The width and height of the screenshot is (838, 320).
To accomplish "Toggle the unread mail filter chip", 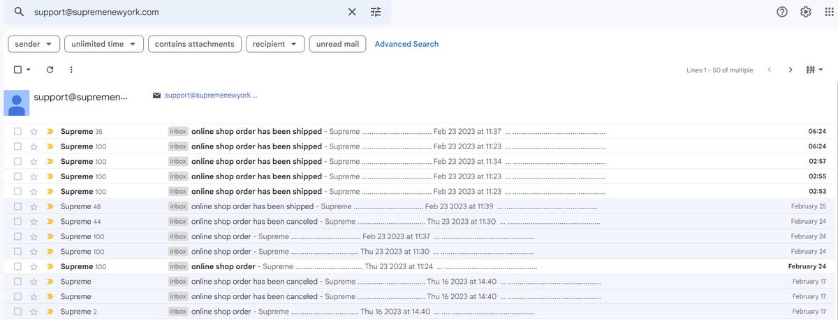I will [337, 44].
